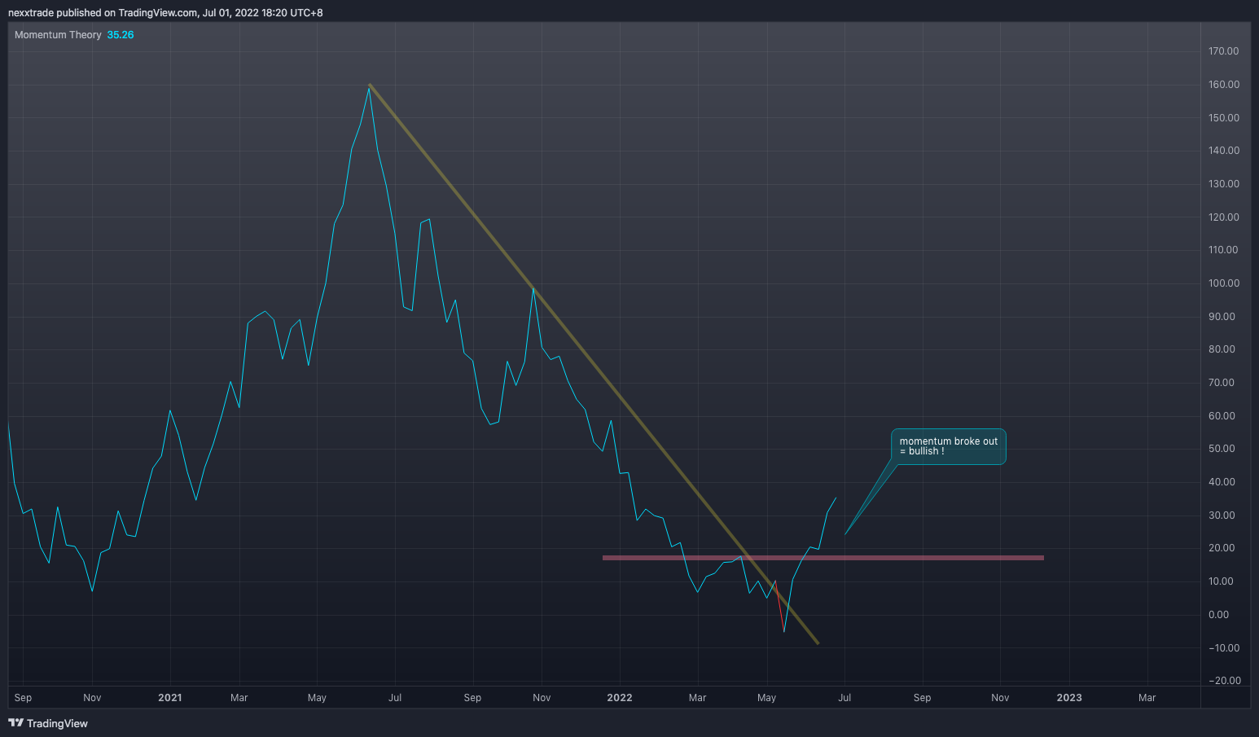This screenshot has height=737, width=1259.
Task: Click the 70.00 price axis label
Action: pos(1222,383)
